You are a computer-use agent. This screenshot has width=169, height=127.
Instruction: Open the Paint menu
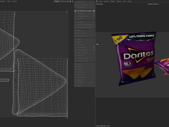pos(9,1)
